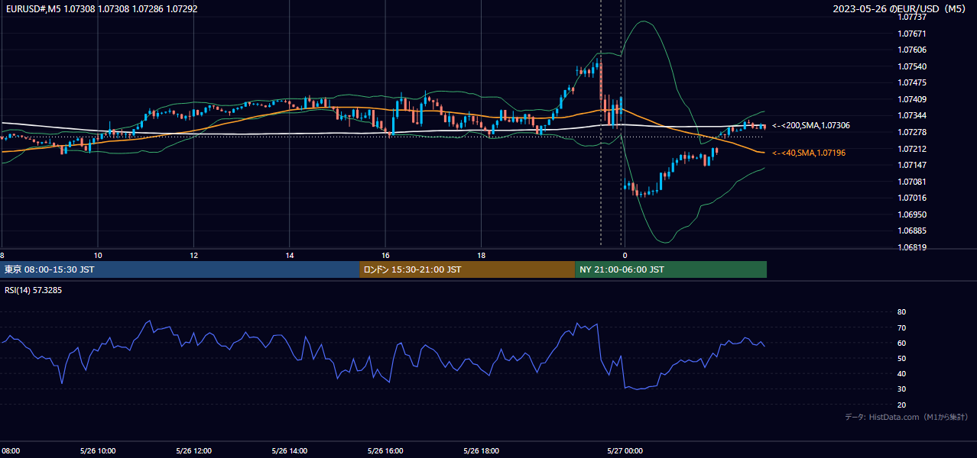Click the 5/26 14:00 time label
Screen dimensions: 977x458
[x=289, y=451]
